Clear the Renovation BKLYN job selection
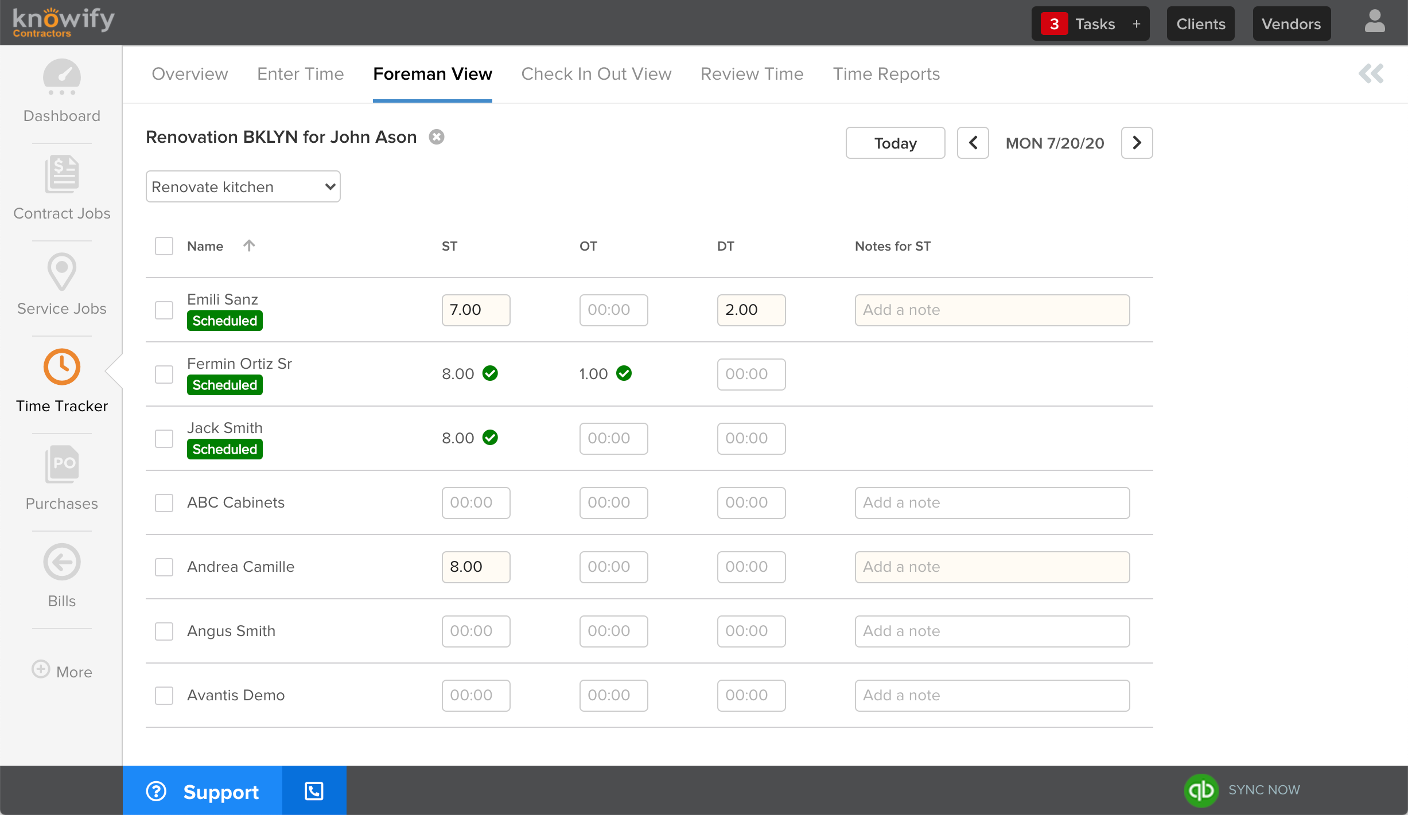 (x=437, y=137)
